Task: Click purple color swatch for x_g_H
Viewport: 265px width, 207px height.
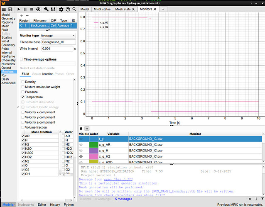Action: pyautogui.click(x=93, y=151)
